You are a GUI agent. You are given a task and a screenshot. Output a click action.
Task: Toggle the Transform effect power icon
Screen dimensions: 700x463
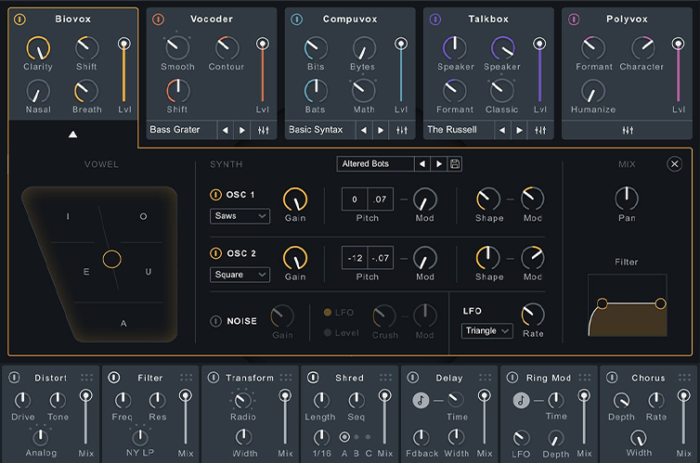pos(214,378)
